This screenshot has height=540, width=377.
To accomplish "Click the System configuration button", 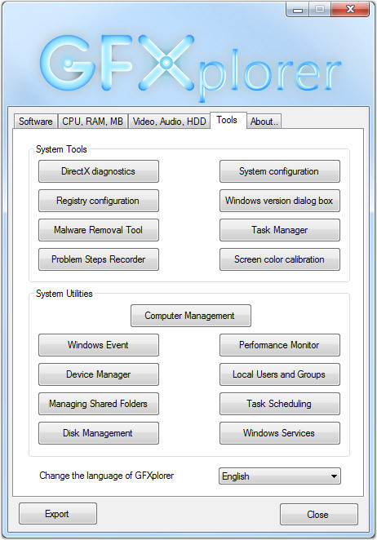I will pos(279,171).
